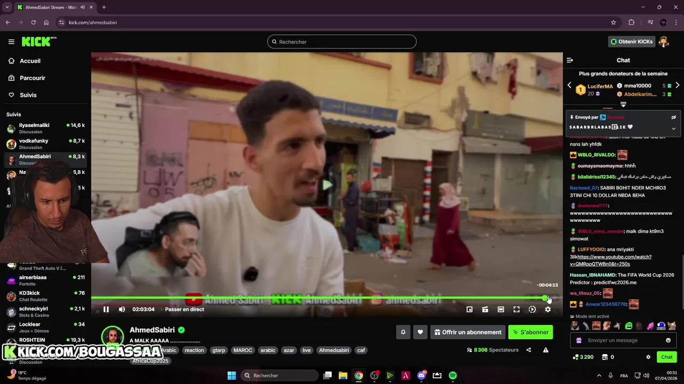Focus the Rechercher search box

342,42
